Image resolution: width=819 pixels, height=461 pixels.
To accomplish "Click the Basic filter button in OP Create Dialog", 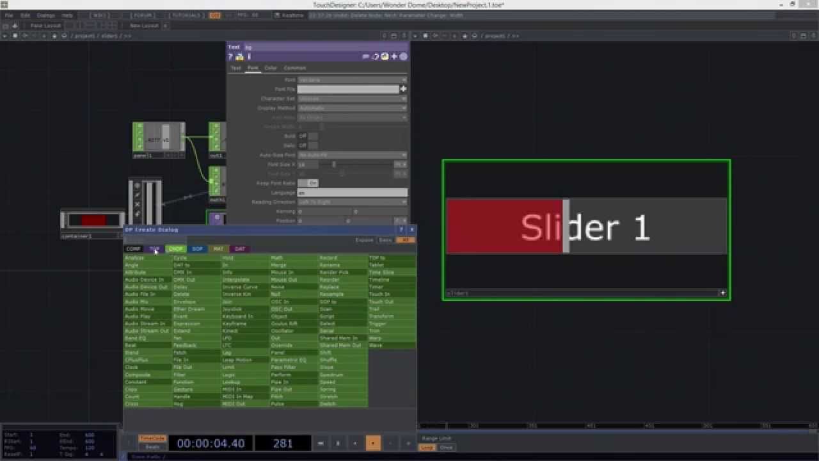I will tap(385, 240).
